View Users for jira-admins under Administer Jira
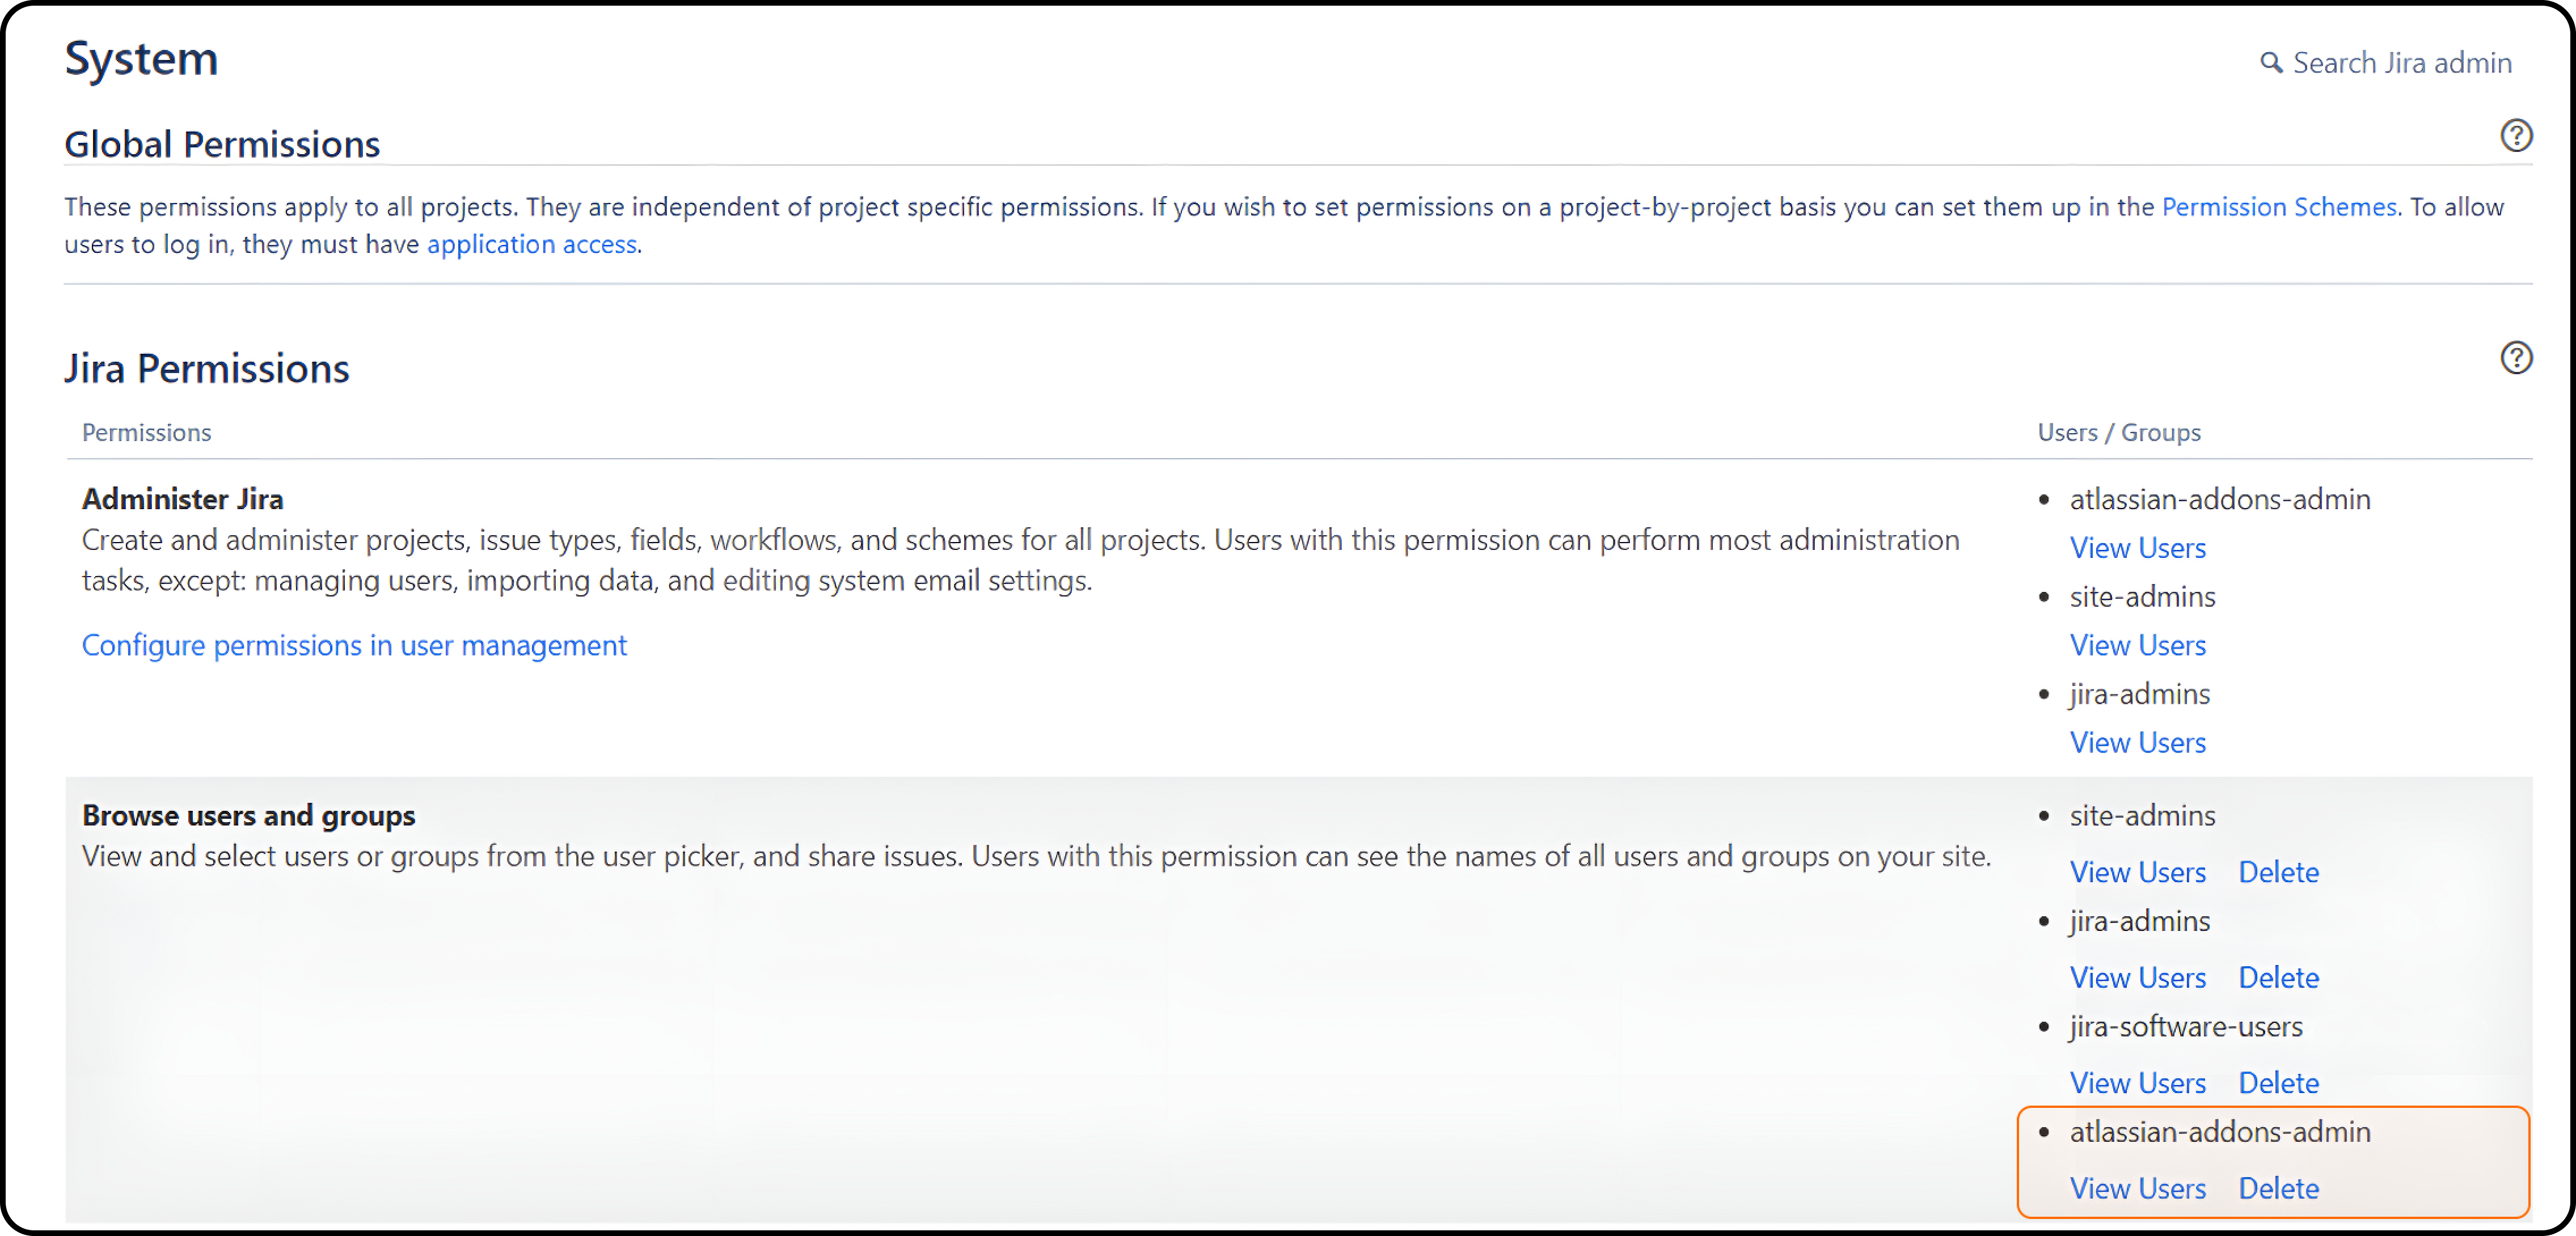The height and width of the screenshot is (1236, 2576). [2137, 743]
